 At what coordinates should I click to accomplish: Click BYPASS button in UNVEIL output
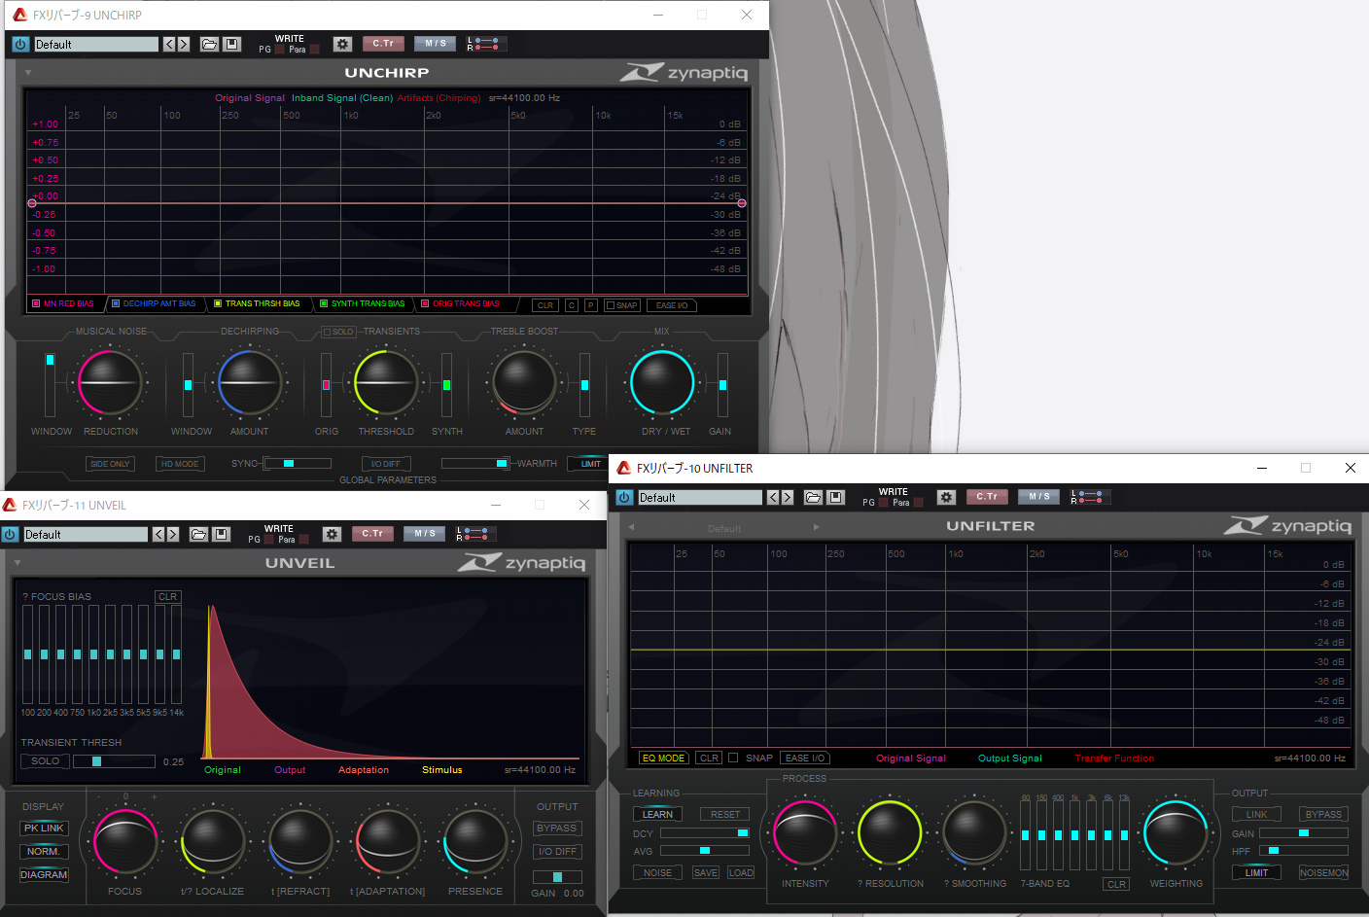(557, 829)
